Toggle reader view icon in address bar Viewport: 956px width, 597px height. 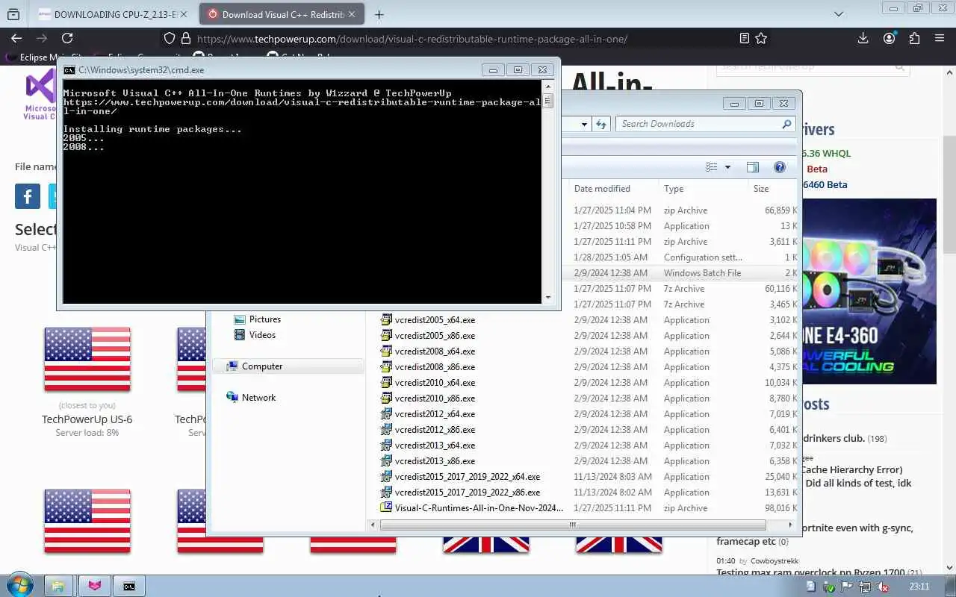[744, 38]
